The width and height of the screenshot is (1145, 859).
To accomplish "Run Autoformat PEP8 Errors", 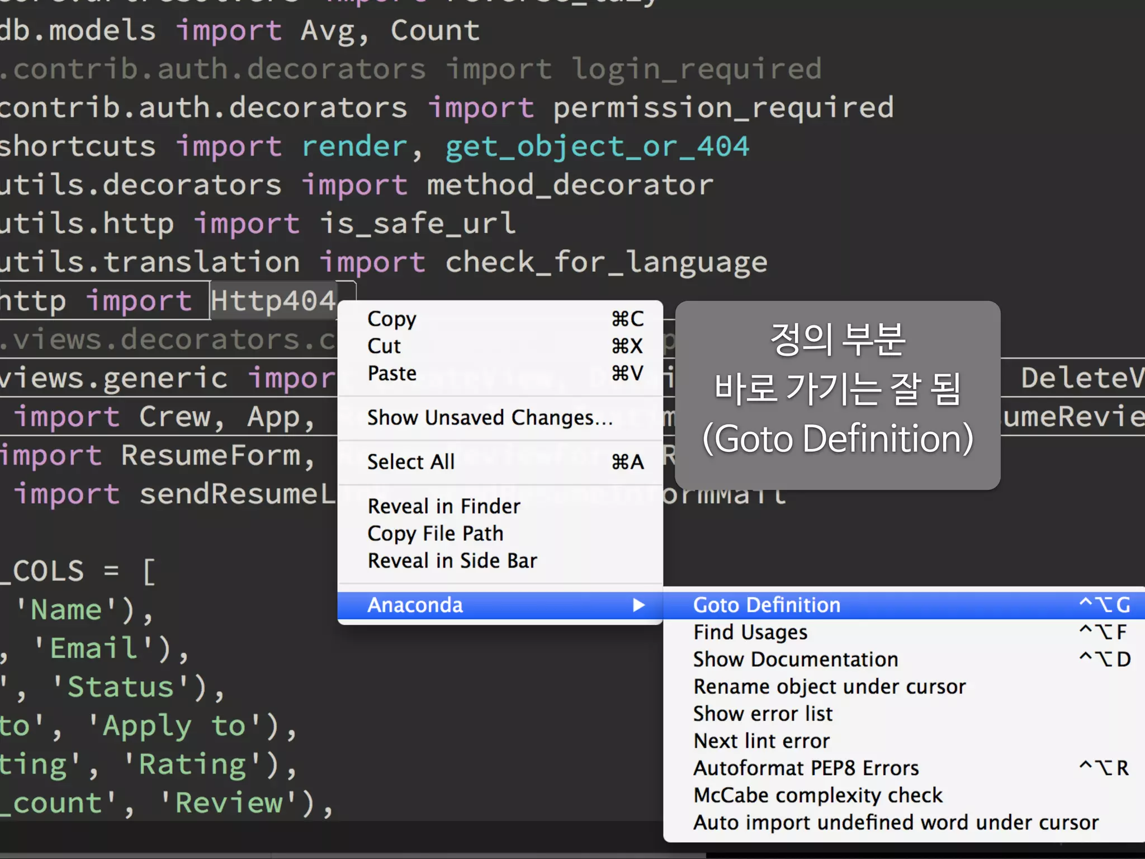I will coord(904,768).
